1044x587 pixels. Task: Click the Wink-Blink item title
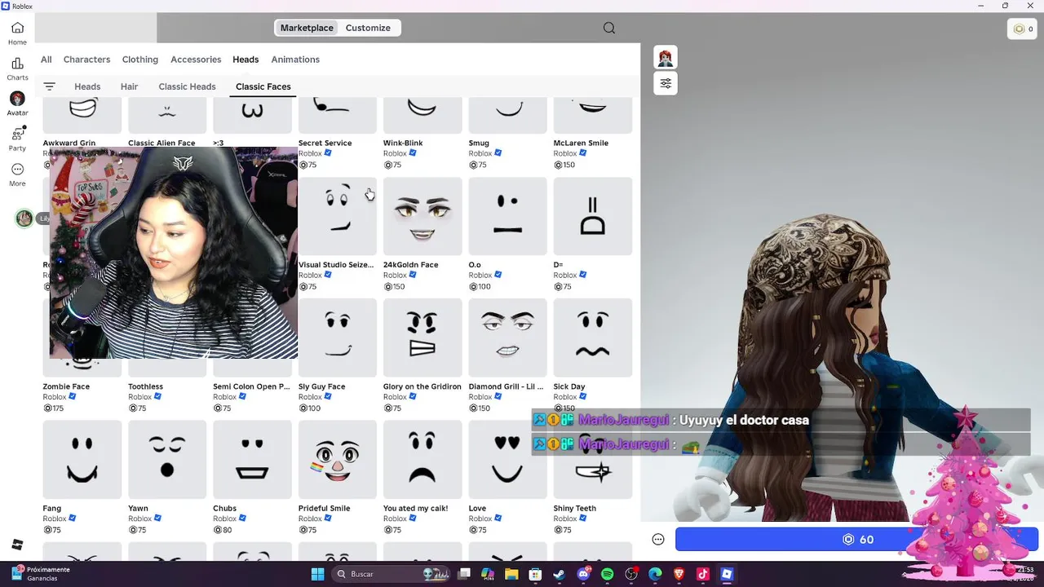[403, 143]
